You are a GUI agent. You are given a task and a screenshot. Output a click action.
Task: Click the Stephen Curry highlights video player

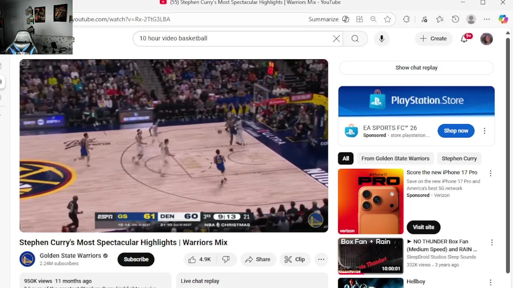[174, 146]
